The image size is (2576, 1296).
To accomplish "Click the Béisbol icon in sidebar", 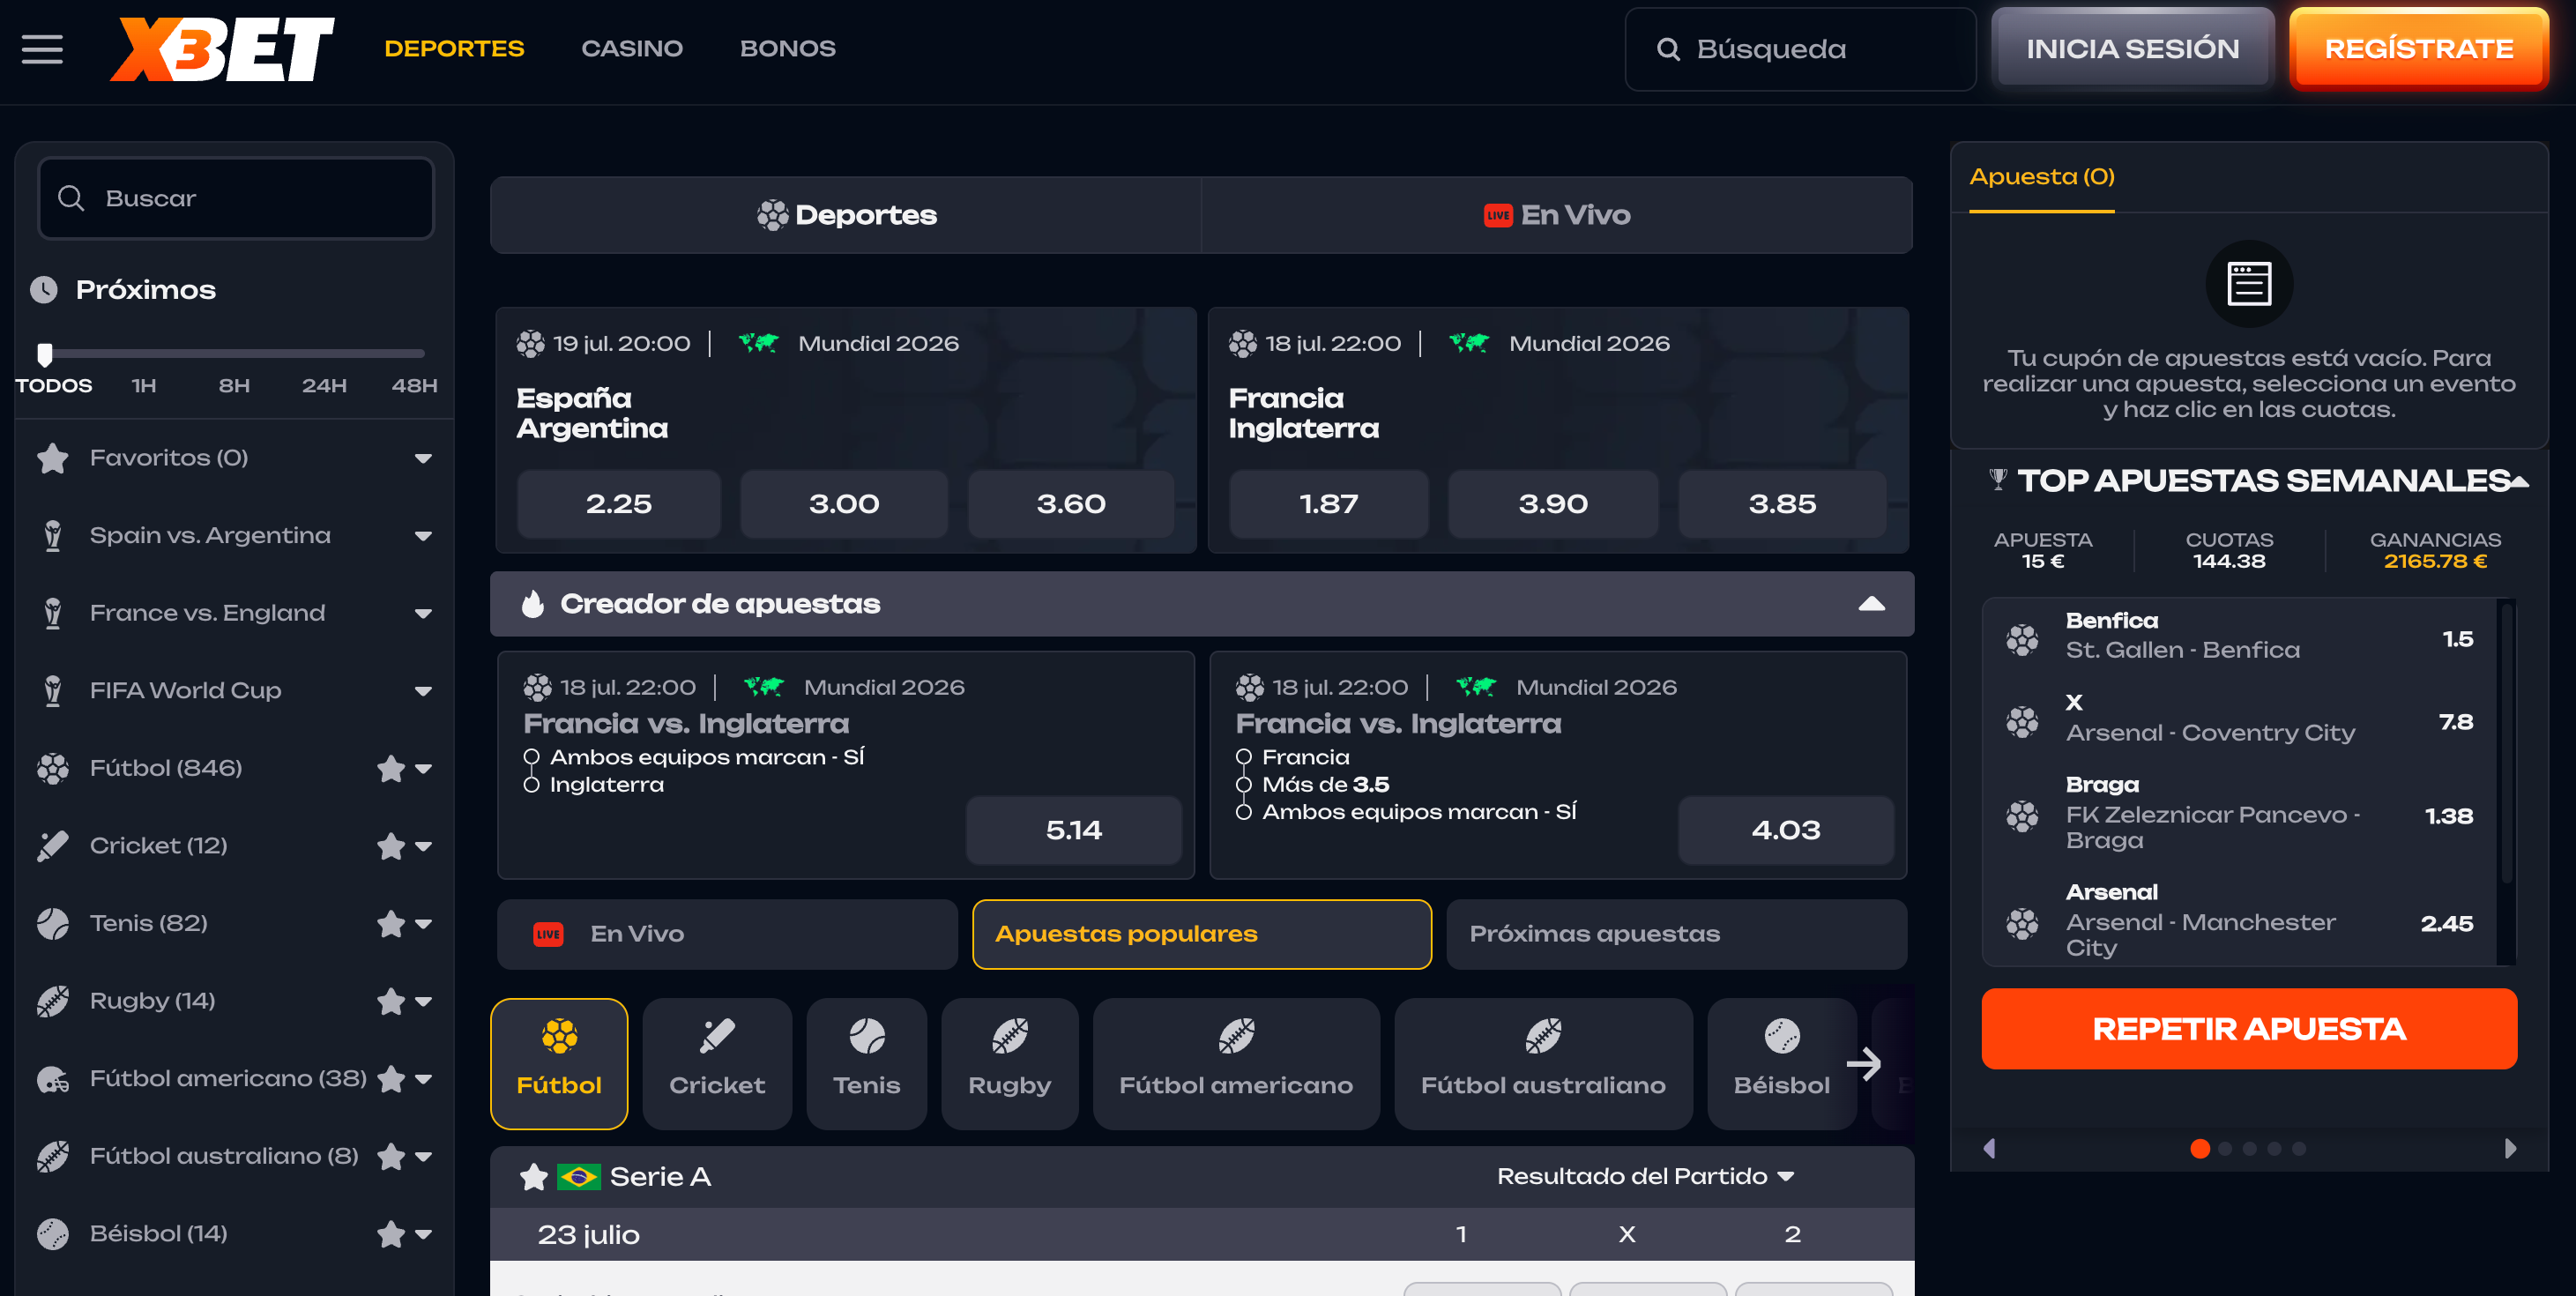I will (x=53, y=1234).
